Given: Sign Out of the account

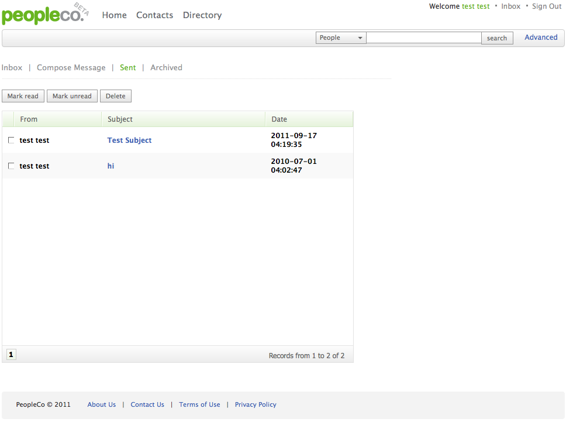Looking at the screenshot, I should click(x=546, y=6).
